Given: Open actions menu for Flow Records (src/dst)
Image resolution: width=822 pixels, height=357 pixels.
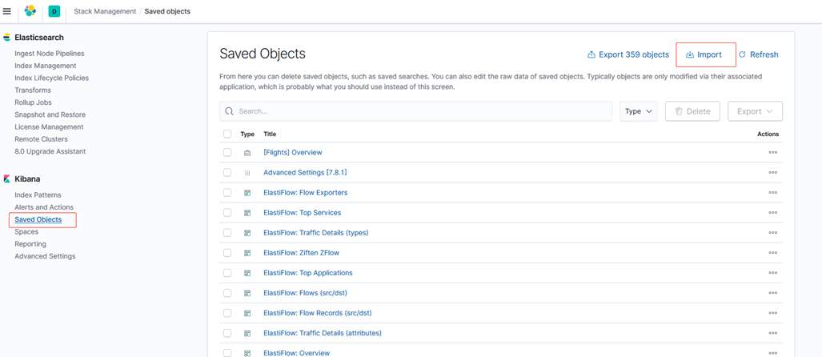Looking at the screenshot, I should (772, 313).
